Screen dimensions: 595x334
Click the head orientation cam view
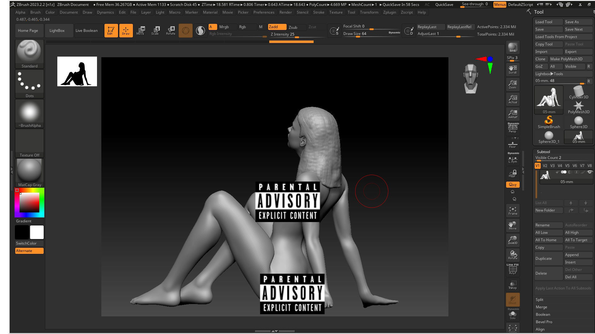(x=471, y=79)
